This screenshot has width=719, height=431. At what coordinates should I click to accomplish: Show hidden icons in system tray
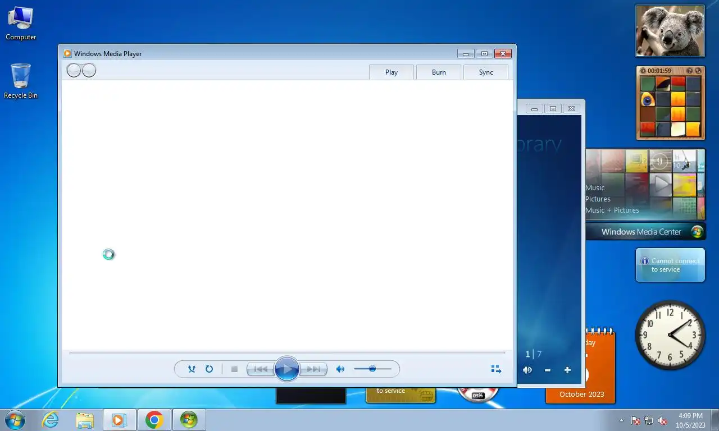click(x=621, y=420)
